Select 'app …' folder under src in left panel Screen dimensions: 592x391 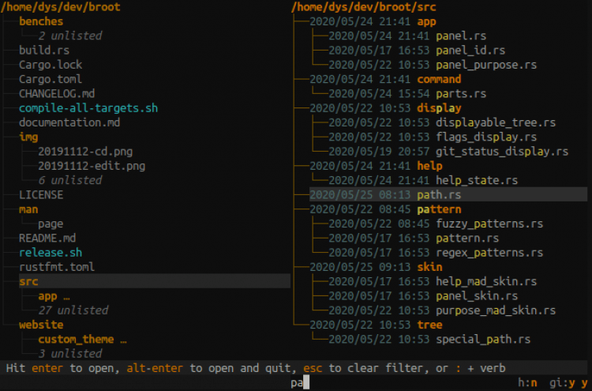pos(54,296)
